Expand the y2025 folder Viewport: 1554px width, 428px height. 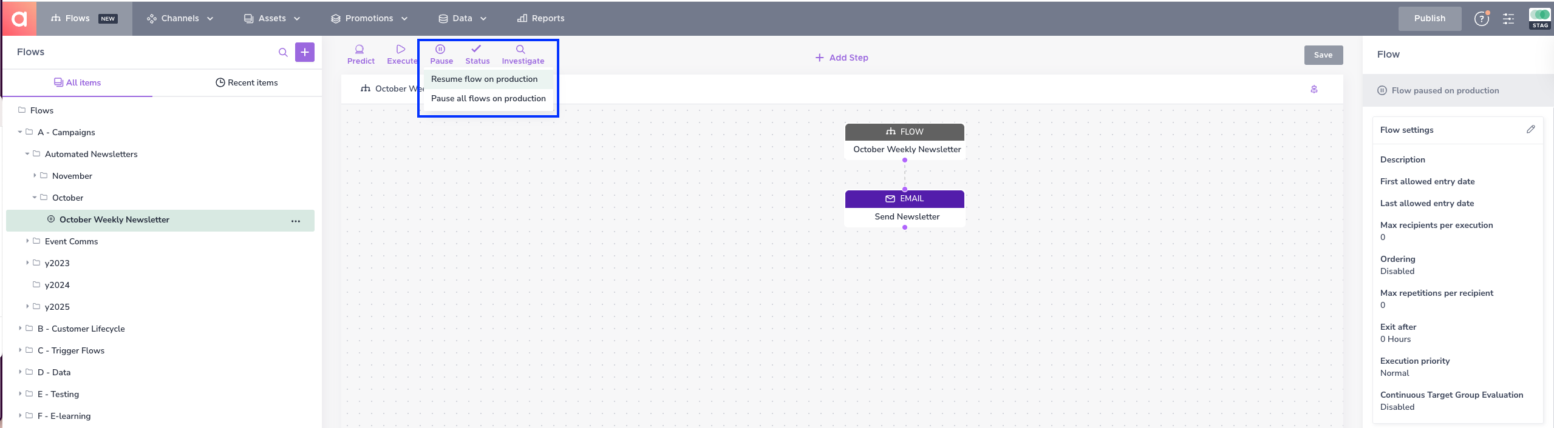(27, 307)
